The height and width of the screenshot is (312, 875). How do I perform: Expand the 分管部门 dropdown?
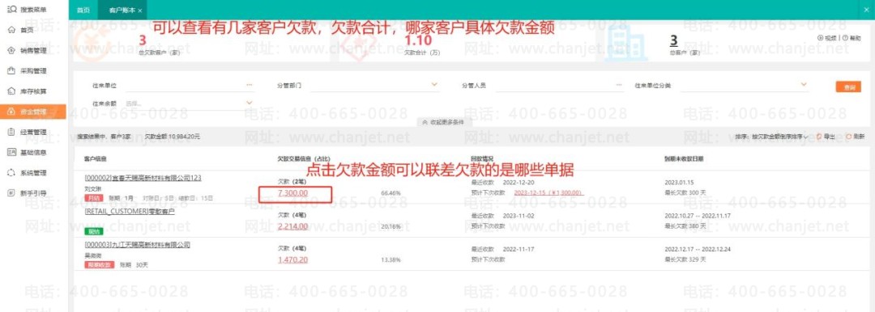434,85
